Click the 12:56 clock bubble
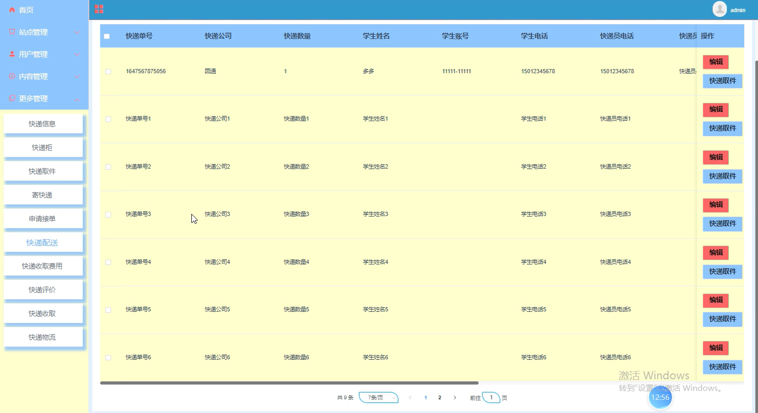 coord(660,397)
